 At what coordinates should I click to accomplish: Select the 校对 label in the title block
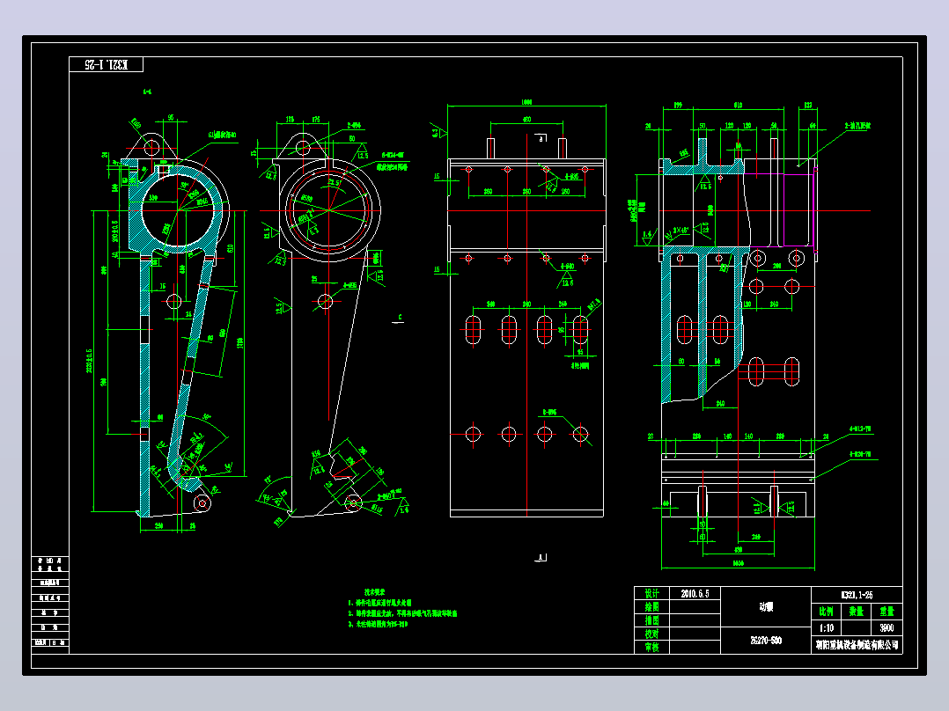click(651, 634)
